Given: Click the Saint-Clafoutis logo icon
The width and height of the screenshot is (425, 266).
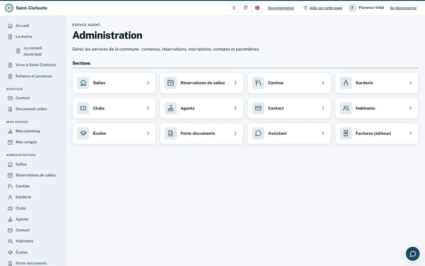Looking at the screenshot, I should coord(9,8).
